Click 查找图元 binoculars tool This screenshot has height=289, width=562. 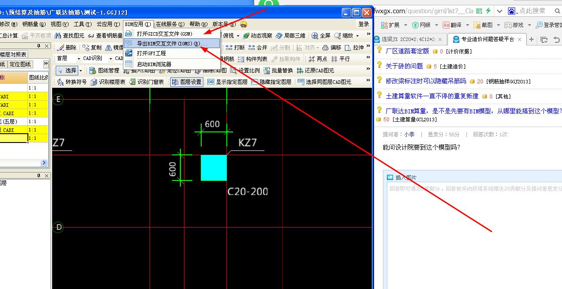[x=69, y=36]
